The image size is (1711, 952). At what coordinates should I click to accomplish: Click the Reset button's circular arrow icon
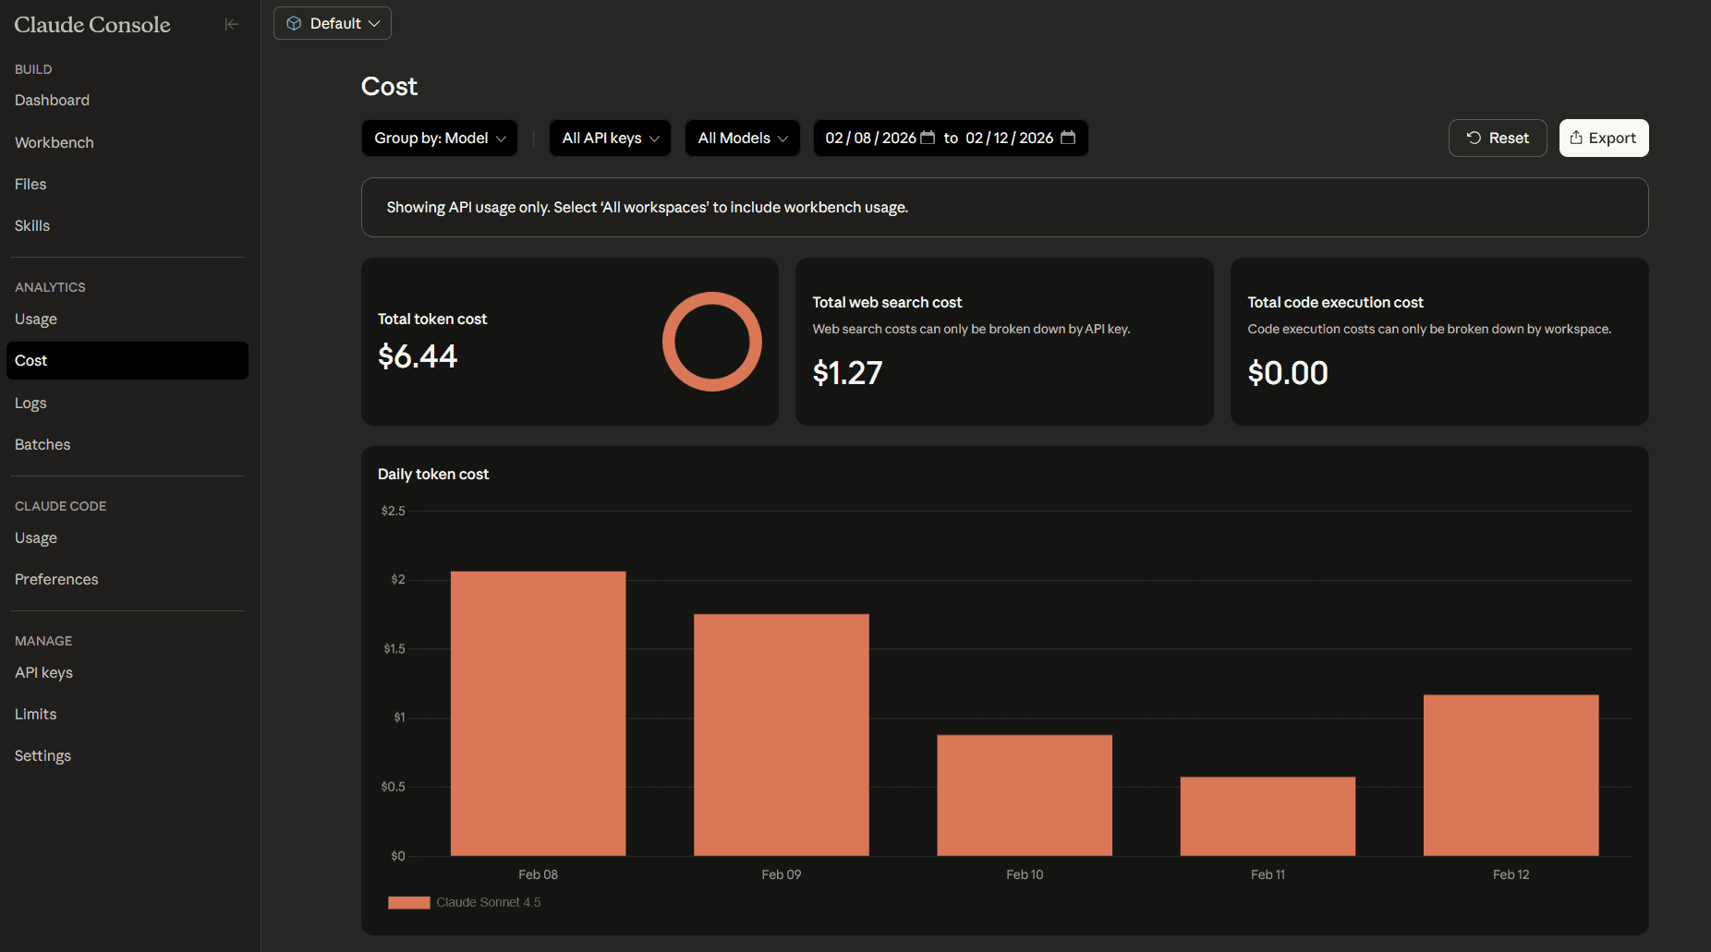pos(1474,138)
